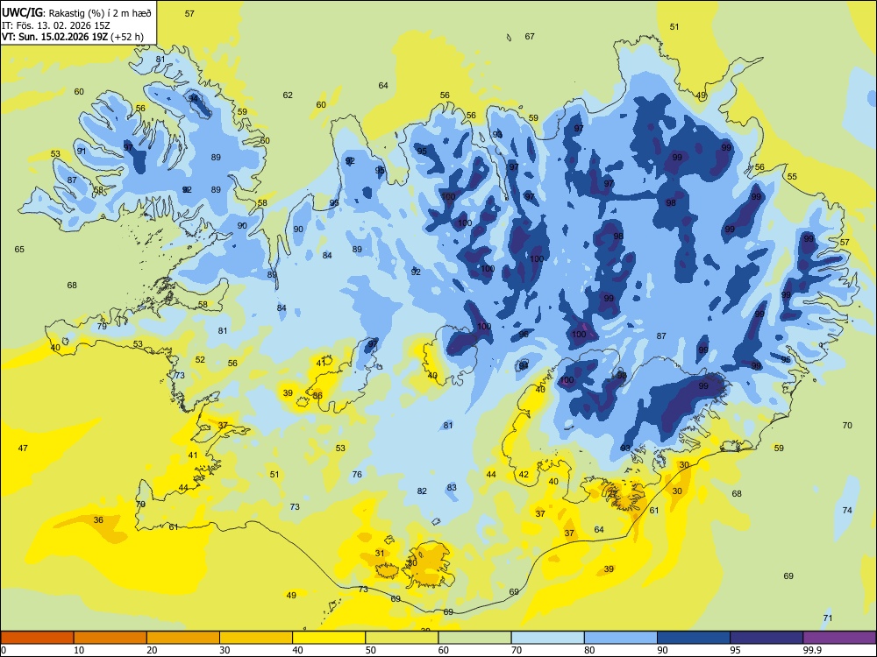Select the humidity value '65' at the left edge
Screen dimensions: 877x657
[19, 249]
